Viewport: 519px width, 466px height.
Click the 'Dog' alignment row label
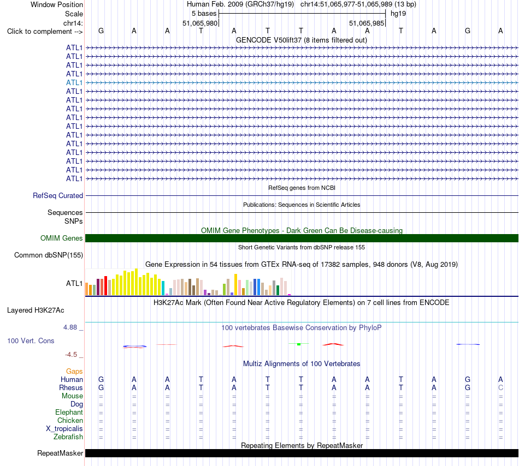point(76,404)
